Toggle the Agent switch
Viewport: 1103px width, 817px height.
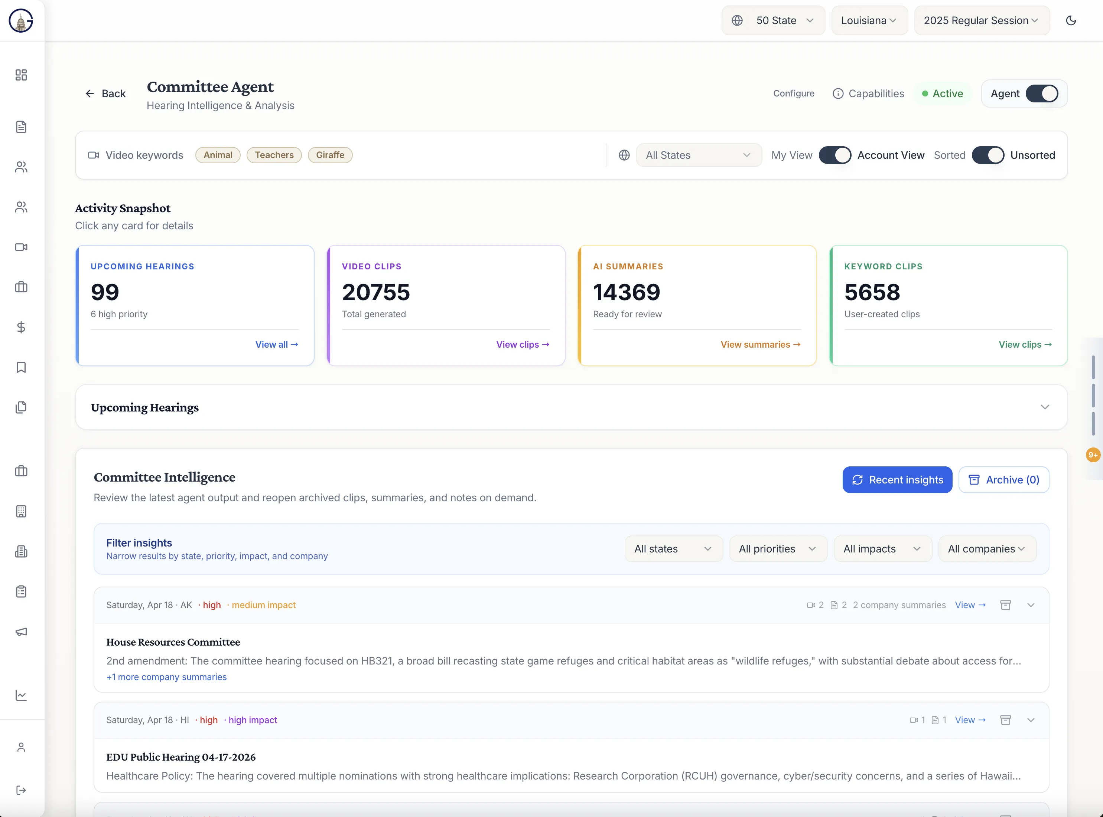pos(1042,93)
